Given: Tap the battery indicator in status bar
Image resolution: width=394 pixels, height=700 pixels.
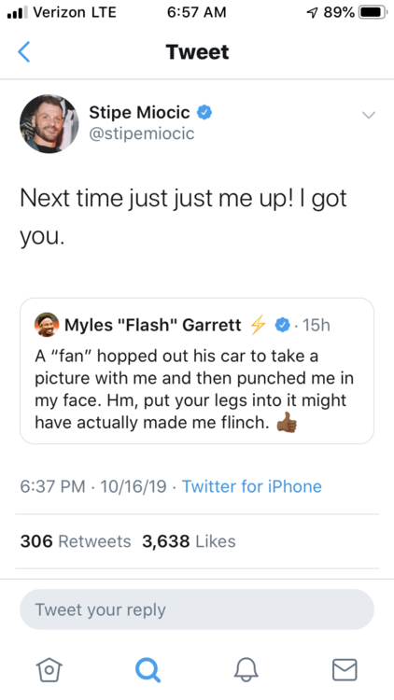Looking at the screenshot, I should pyautogui.click(x=373, y=12).
